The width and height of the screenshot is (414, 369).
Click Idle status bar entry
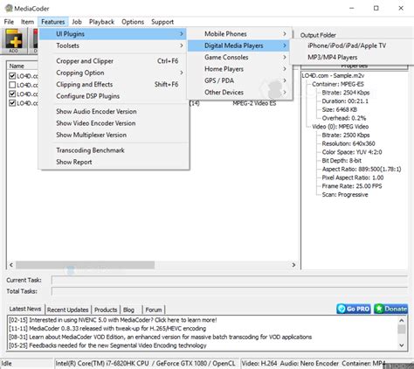tap(27, 364)
